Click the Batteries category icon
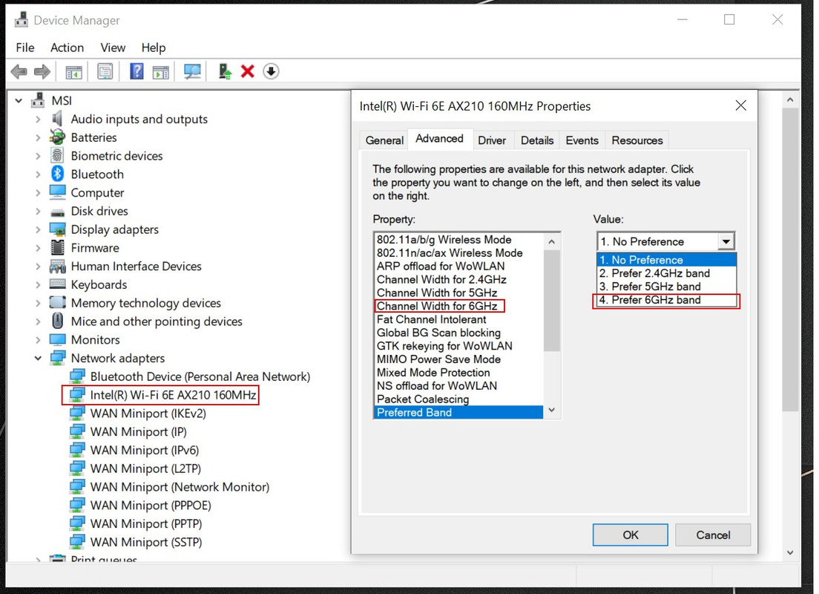Viewport: 819px width, 594px height. tap(57, 137)
